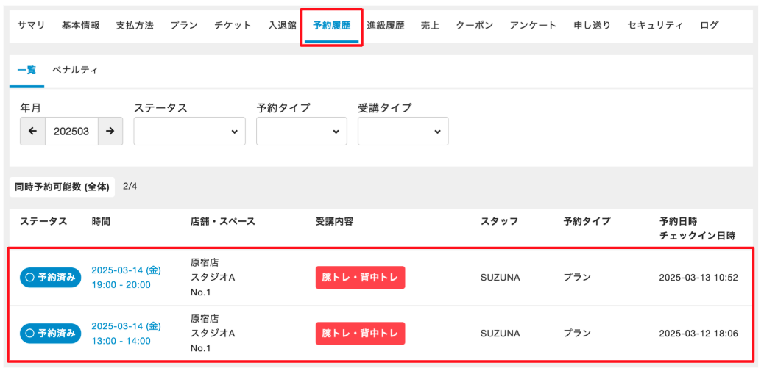Viewport: 764px width, 371px height.
Task: Click 予約済み status badge for 13:00 booking
Action: point(49,333)
